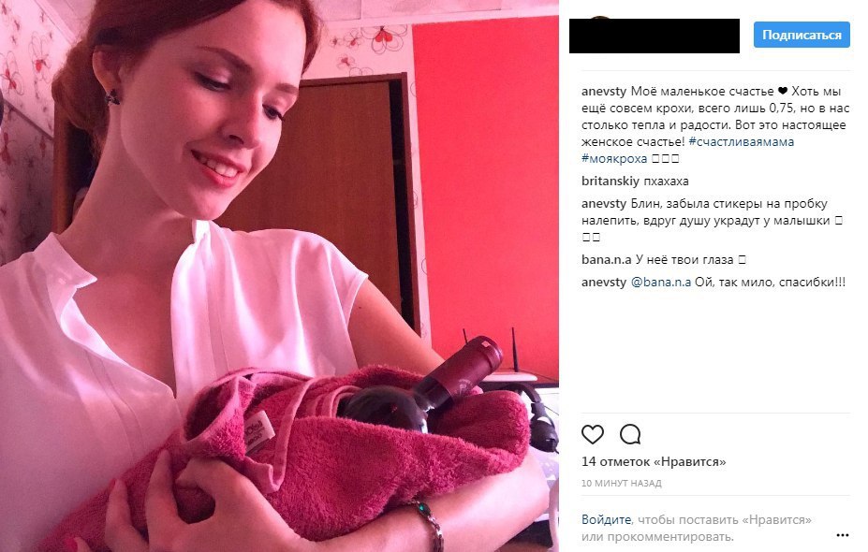Select the Моё маленькое счастье caption text
This screenshot has height=552, width=868.
pos(702,92)
